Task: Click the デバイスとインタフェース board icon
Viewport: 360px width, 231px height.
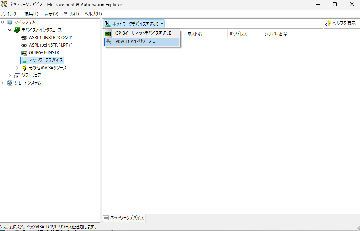Action: (17, 30)
